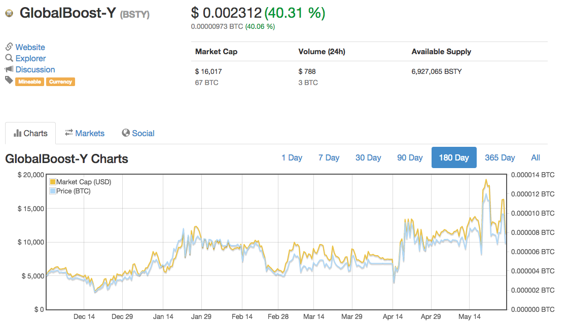Click the Dec 14 x-axis date label
The height and width of the screenshot is (323, 569).
click(84, 316)
